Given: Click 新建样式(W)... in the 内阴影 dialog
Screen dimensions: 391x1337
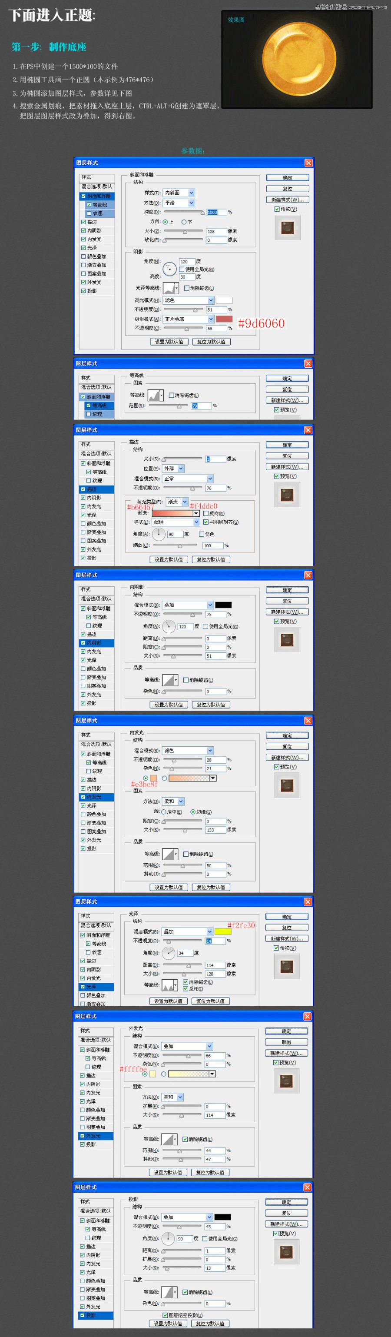Looking at the screenshot, I should point(287,612).
